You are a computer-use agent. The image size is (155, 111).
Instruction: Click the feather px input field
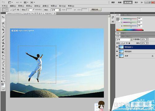pyautogui.click(x=29, y=10)
